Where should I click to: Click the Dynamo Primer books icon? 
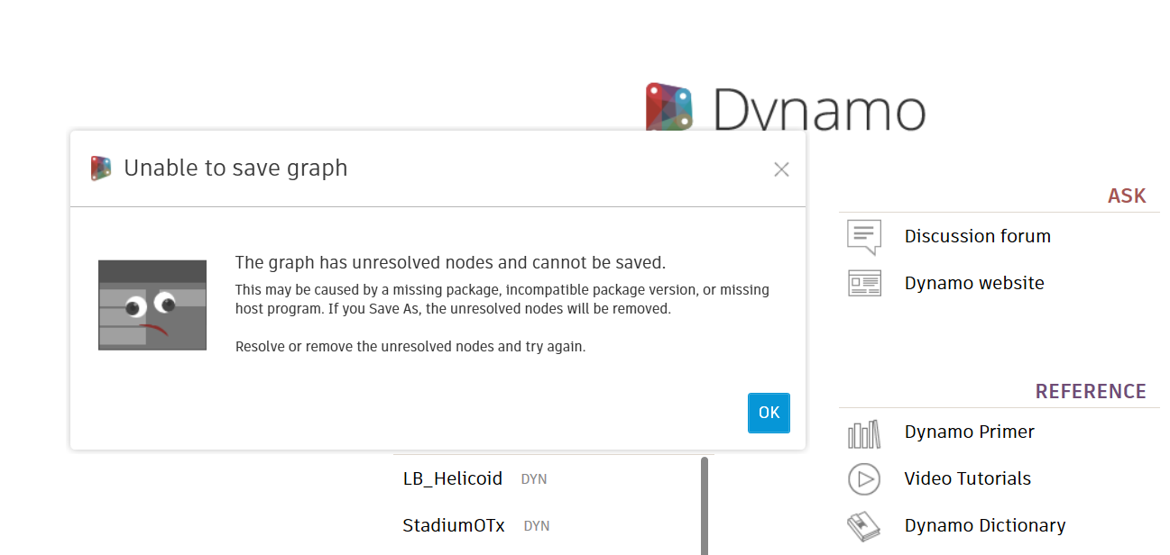pos(863,432)
